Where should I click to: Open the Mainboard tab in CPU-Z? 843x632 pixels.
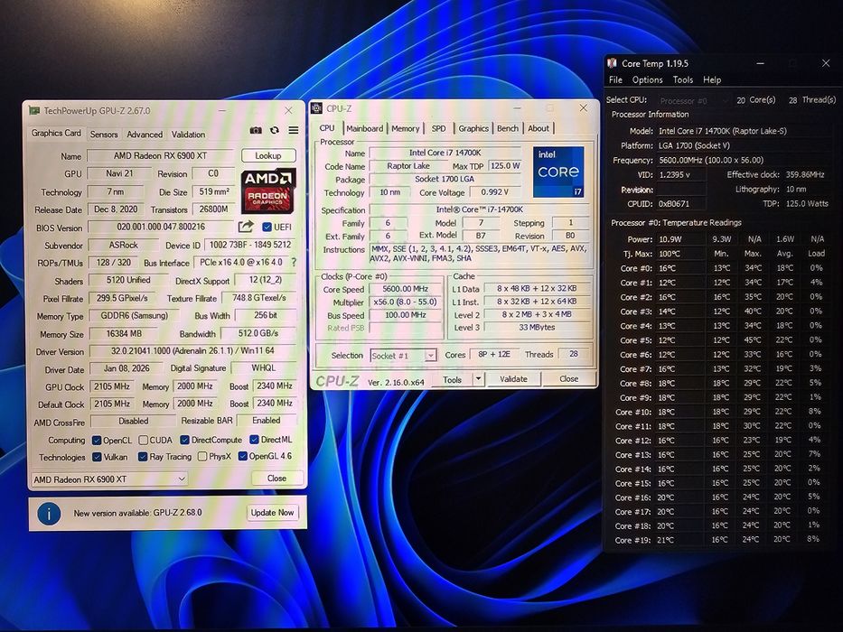(x=364, y=128)
